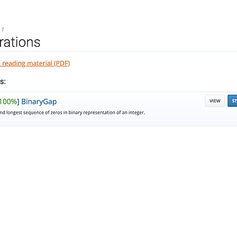Click the closing bracket after 100%
Image resolution: width=237 pixels, height=237 pixels.
18,102
